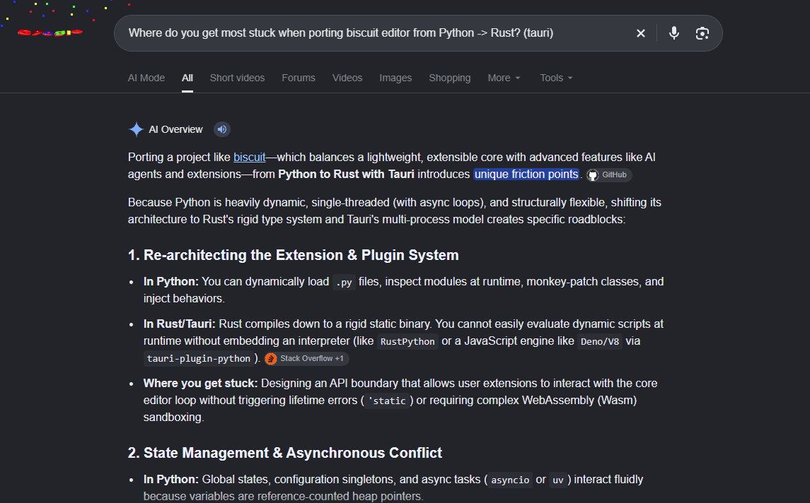Click the 'tauri-plugin-python' code snippet
810x503 pixels.
198,359
